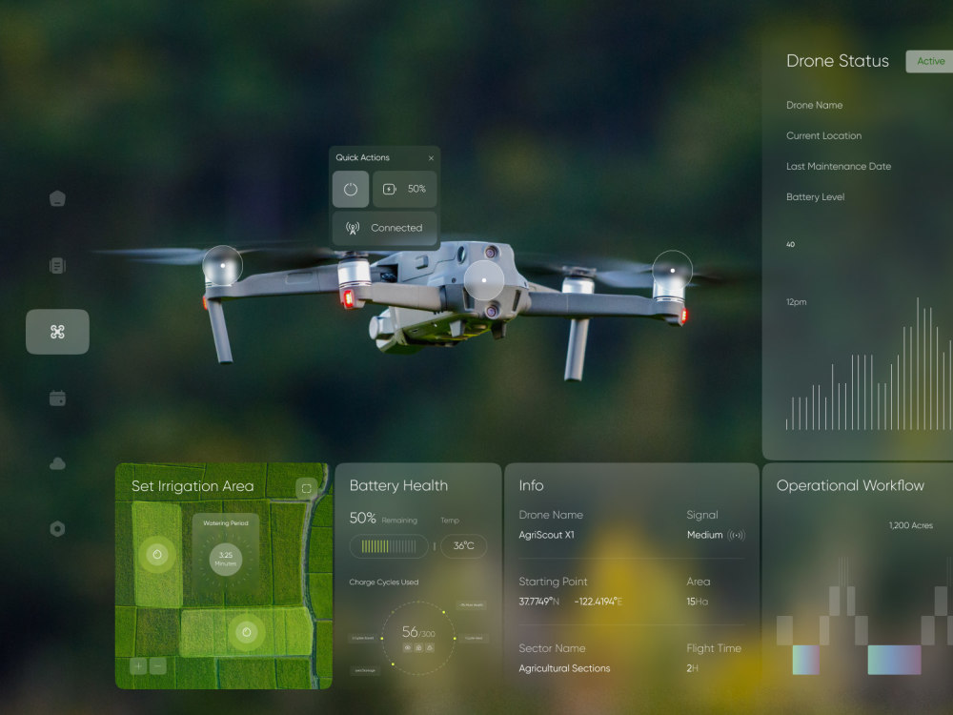Zoom out on the irrigation map

point(158,666)
